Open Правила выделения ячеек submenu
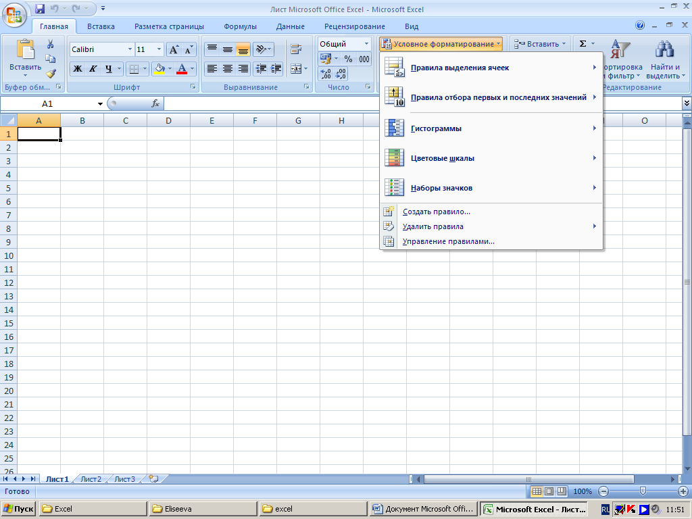The image size is (692, 519). (x=491, y=68)
